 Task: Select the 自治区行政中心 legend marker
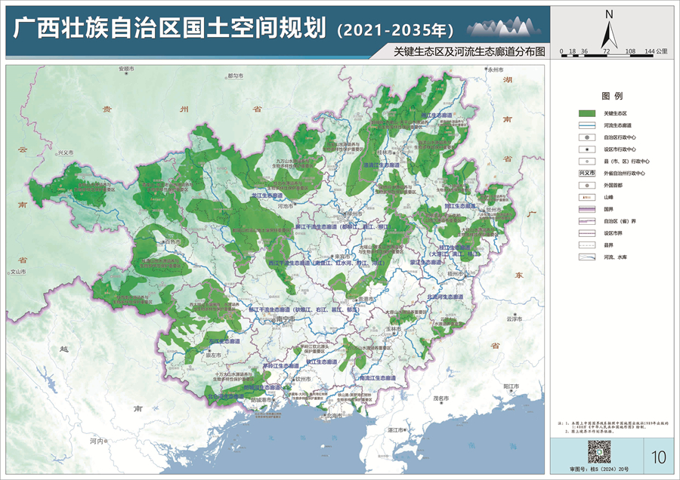point(586,137)
